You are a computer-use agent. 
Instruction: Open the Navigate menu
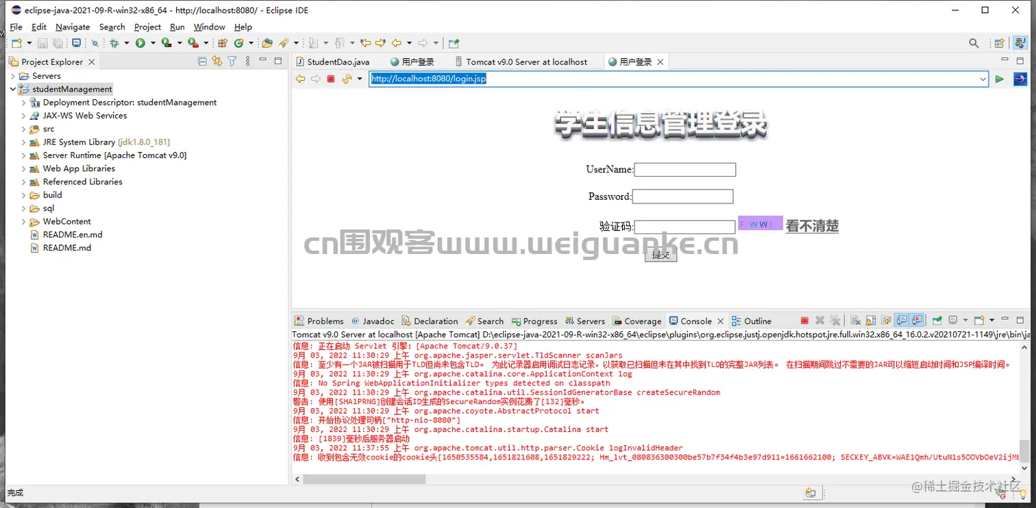73,27
